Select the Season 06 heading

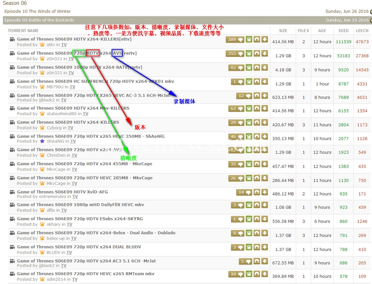[15, 3]
